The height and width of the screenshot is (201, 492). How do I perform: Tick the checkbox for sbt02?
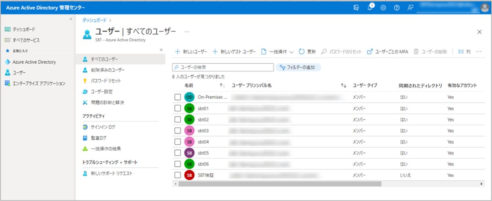(177, 119)
